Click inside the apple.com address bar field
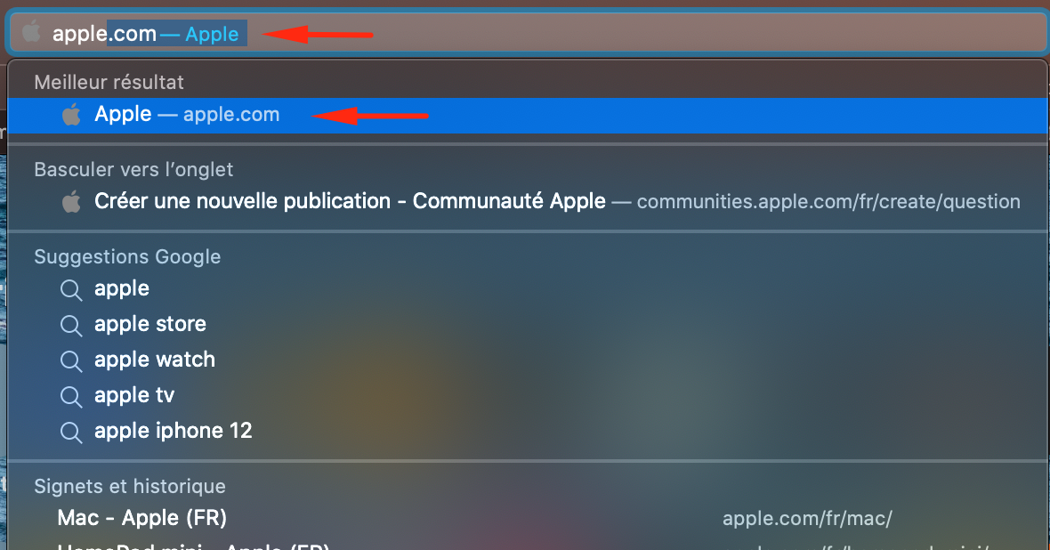 click(x=528, y=32)
